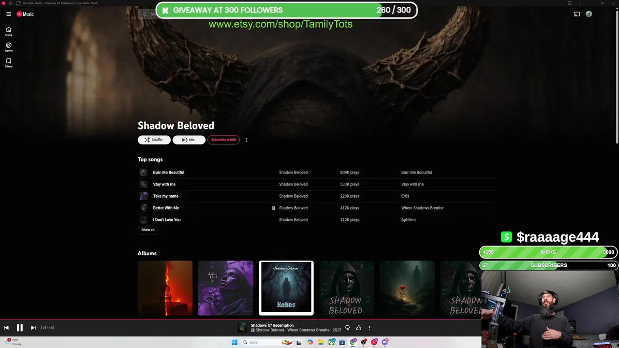Viewport: 619px width, 348px height.
Task: Click the cast to device icon
Action: click(577, 14)
